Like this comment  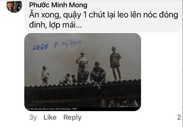50,117
